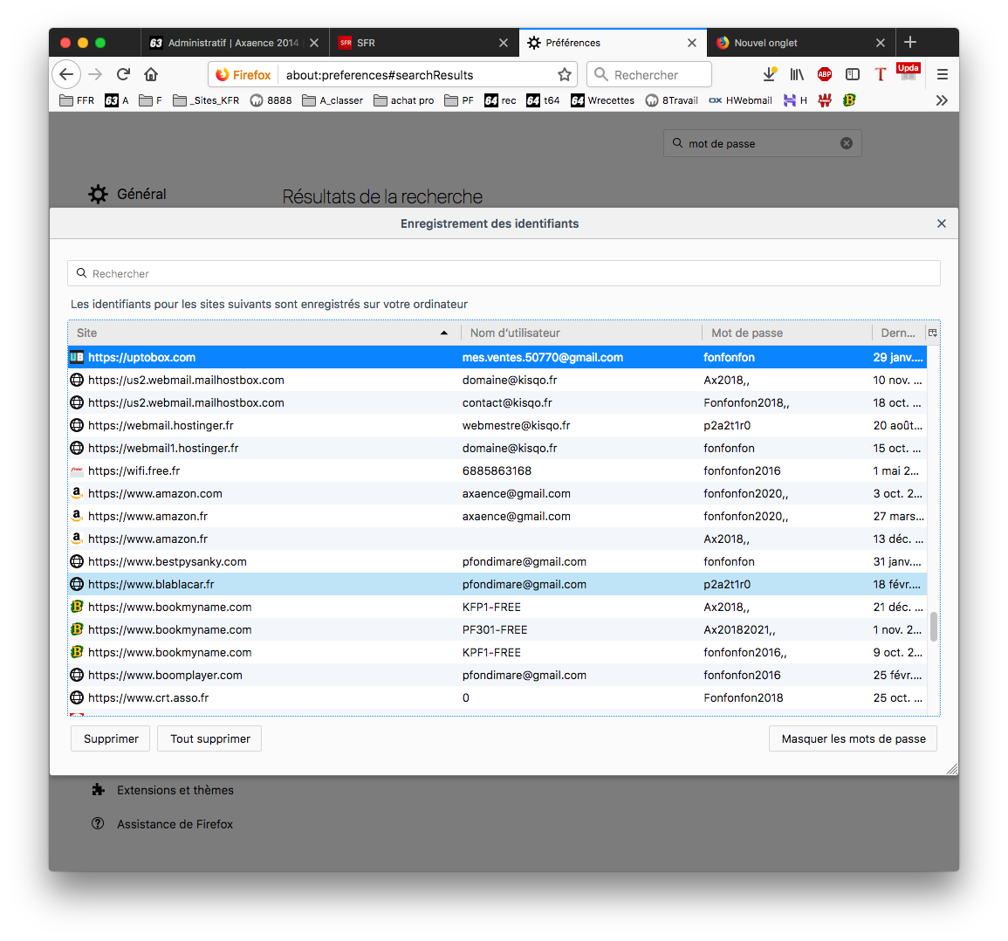Click the Upda extension badge icon
The height and width of the screenshot is (941, 1008).
tap(909, 72)
